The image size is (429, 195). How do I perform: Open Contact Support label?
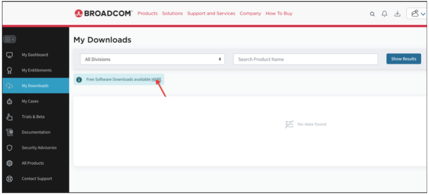[37, 179]
